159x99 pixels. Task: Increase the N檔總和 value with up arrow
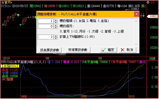56,36
